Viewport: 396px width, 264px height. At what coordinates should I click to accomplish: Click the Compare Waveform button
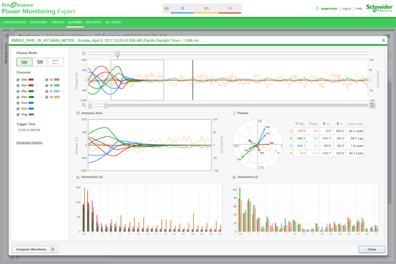pos(34,249)
